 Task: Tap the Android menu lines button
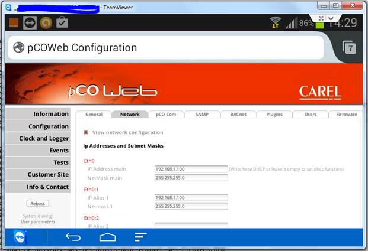(x=141, y=237)
